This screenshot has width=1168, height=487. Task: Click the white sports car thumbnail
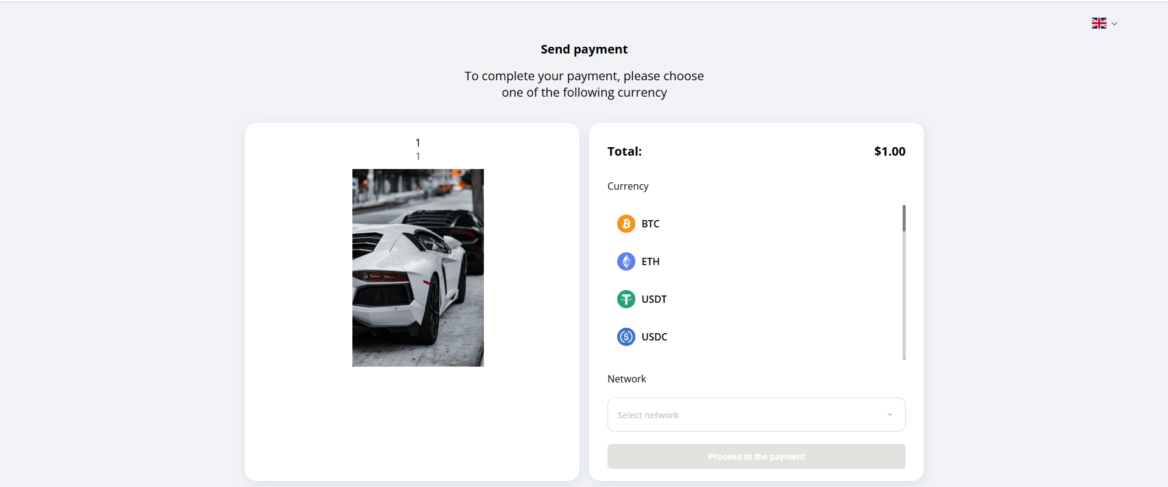(x=418, y=268)
